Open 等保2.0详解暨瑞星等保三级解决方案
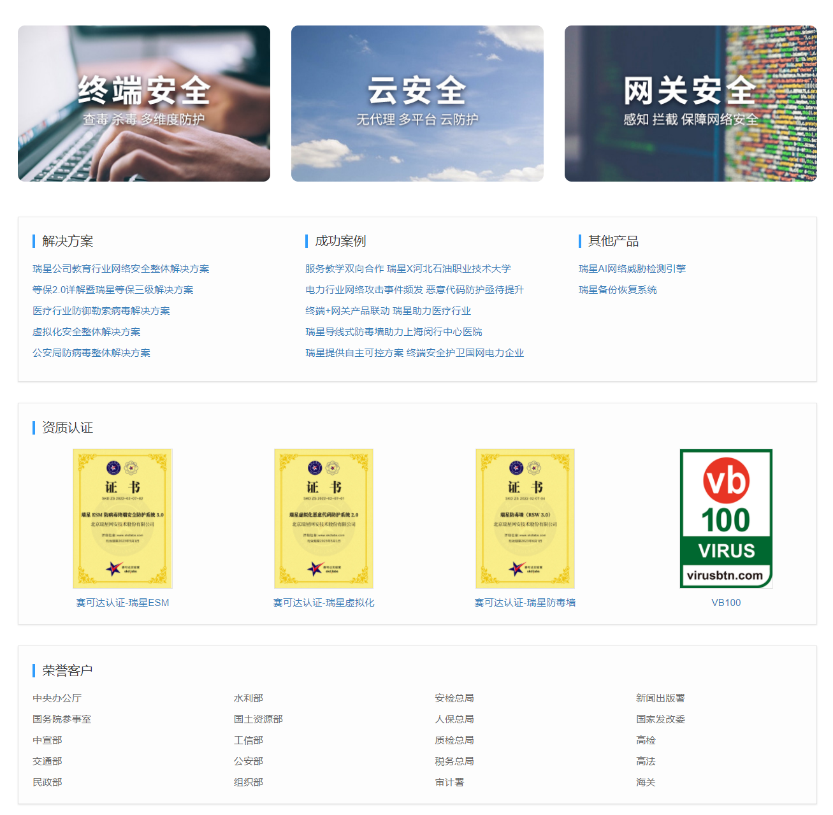The image size is (833, 815). pyautogui.click(x=112, y=289)
